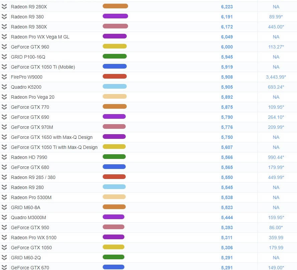
Task: Expand the GeForce GTX 690 row chevron
Action: tap(4, 117)
